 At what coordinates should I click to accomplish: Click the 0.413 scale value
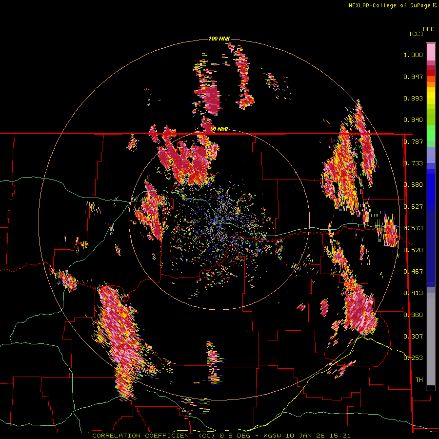pos(413,293)
